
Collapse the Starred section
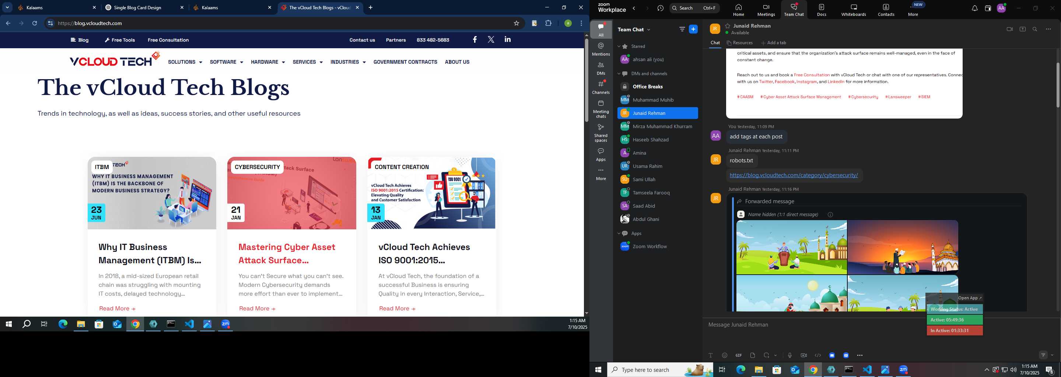tap(619, 46)
